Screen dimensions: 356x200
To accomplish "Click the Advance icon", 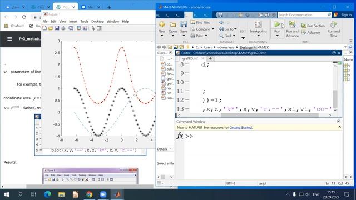I will pyautogui.click(x=304, y=32).
